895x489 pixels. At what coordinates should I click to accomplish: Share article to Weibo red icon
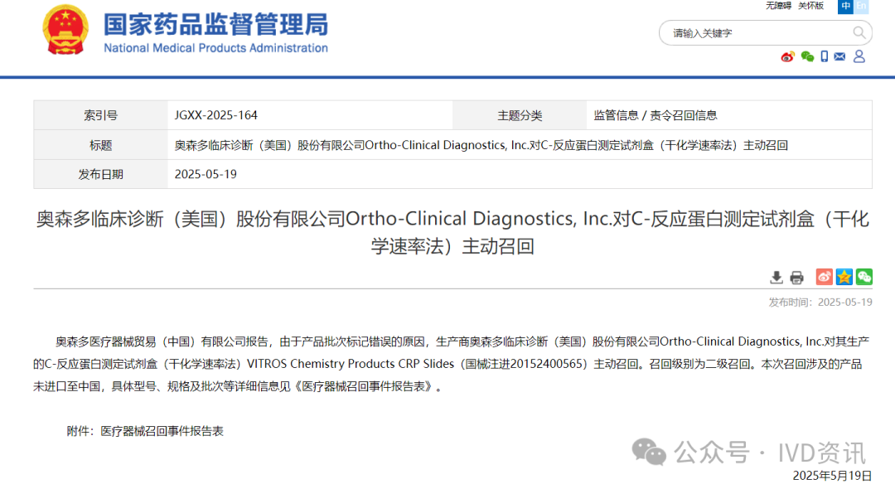pyautogui.click(x=825, y=277)
